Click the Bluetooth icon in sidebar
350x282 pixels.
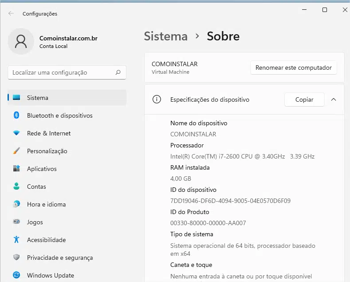(x=16, y=115)
